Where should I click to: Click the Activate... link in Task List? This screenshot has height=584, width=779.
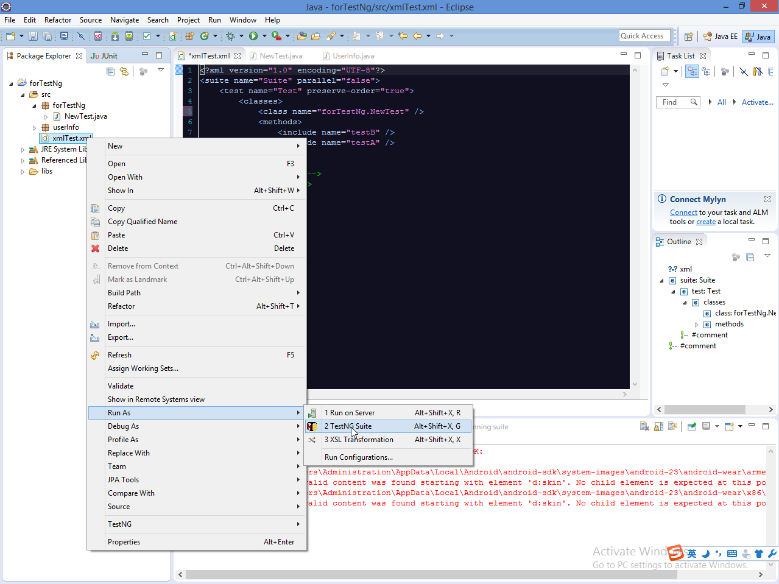coord(757,102)
